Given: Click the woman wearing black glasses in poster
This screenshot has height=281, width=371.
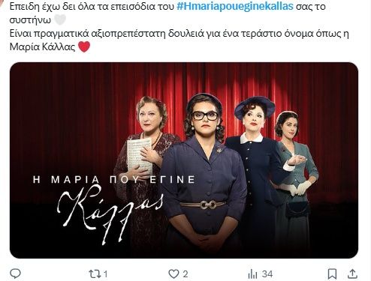Looking at the screenshot, I should click(204, 175).
